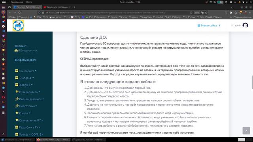Click the Pocket save icon in toolbar

pos(226,13)
